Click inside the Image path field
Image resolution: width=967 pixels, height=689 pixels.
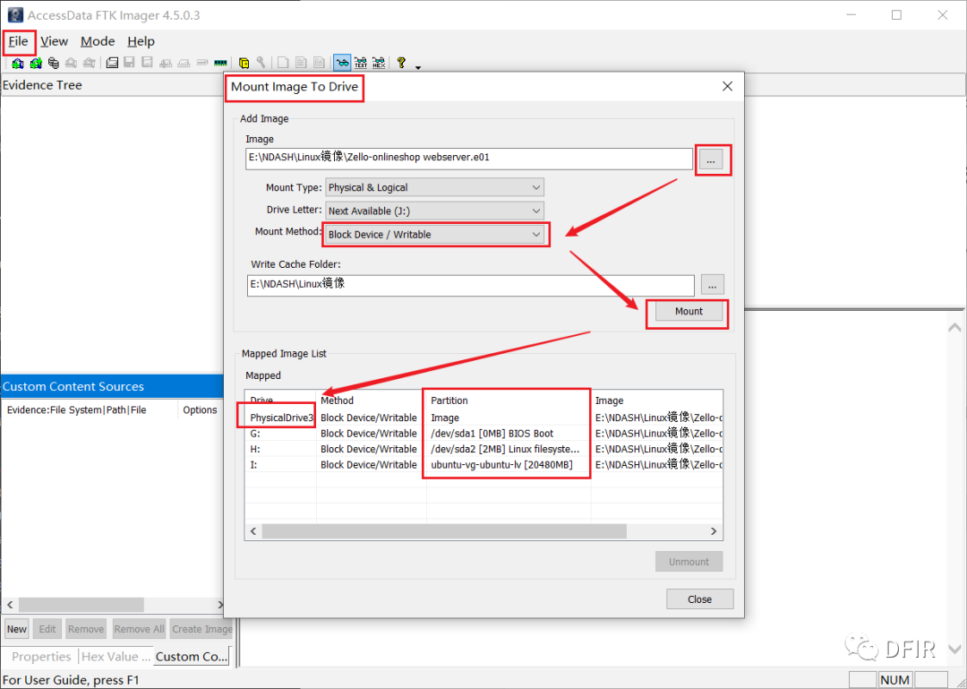(468, 158)
